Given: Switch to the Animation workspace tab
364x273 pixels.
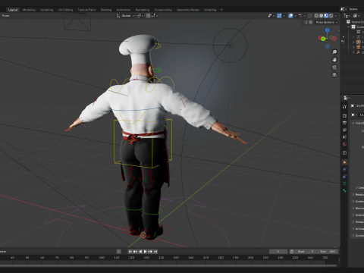Looking at the screenshot, I should [124, 10].
